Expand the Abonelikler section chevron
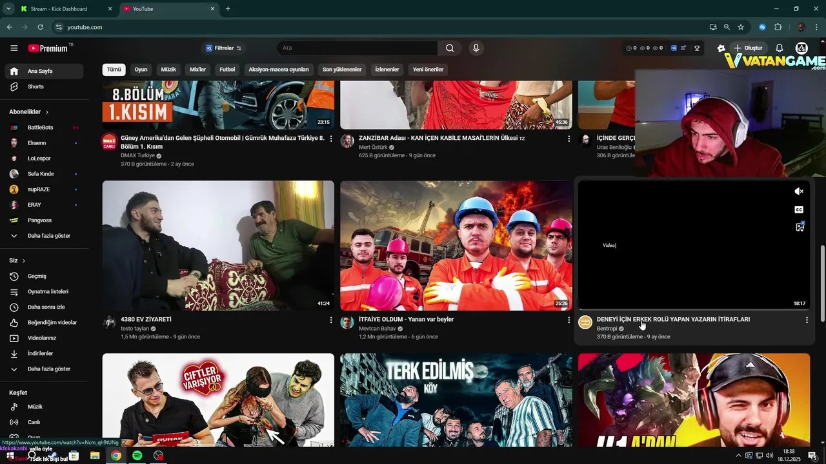 coord(46,112)
